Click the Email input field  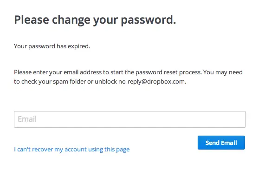[130, 119]
